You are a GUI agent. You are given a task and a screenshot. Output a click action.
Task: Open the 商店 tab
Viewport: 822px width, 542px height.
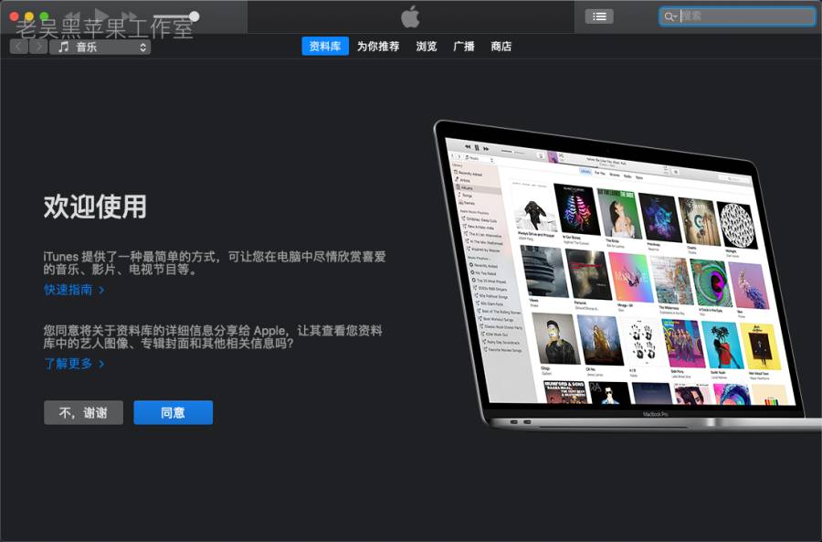(x=501, y=47)
